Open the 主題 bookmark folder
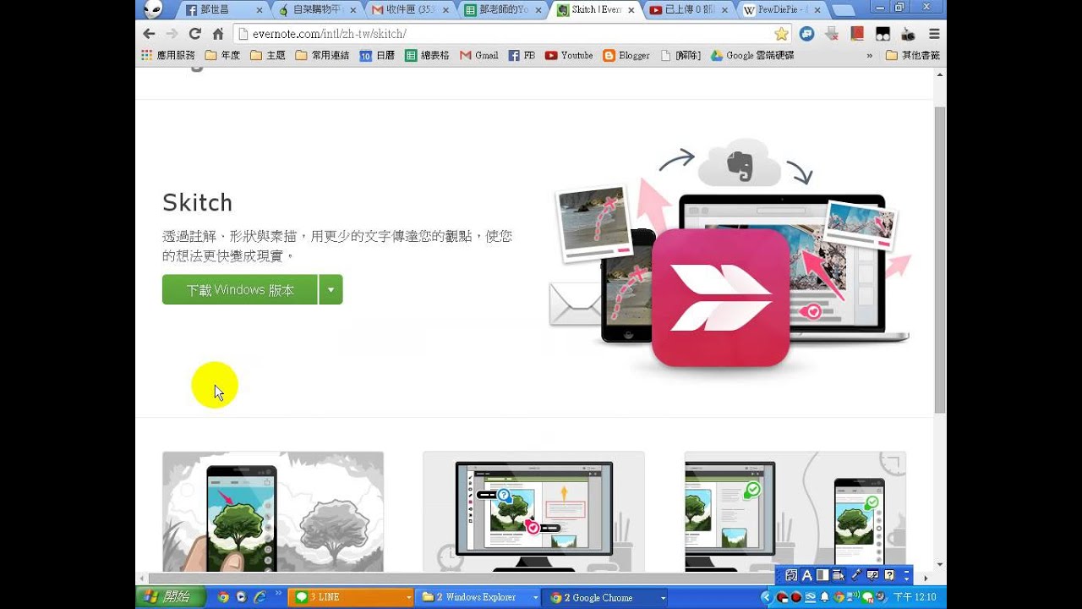1082x609 pixels. [268, 56]
